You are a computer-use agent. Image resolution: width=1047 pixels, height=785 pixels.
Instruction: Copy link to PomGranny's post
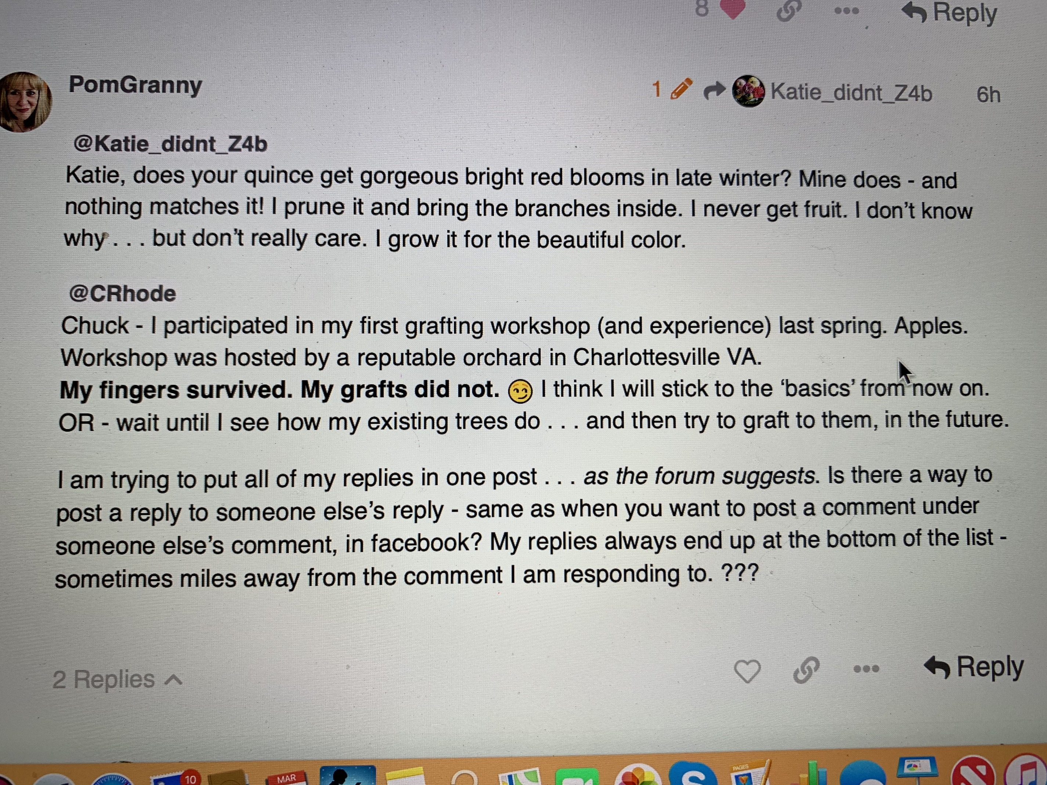click(x=806, y=670)
